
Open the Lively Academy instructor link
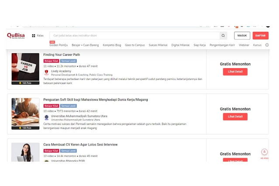point(61,71)
